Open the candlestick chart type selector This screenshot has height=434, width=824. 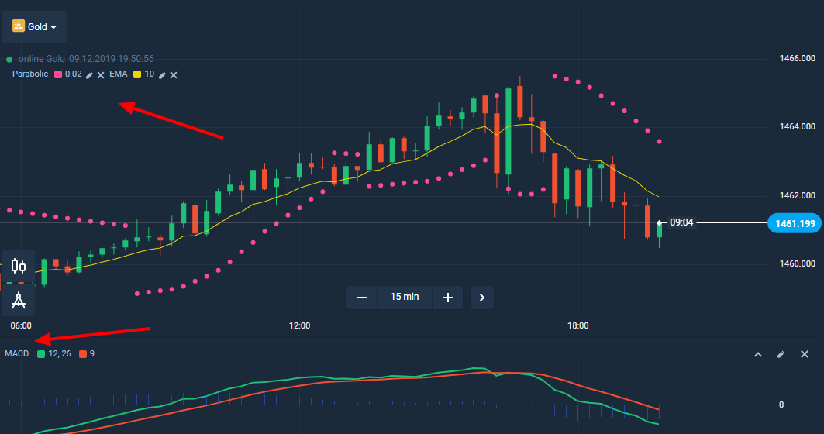pos(19,267)
